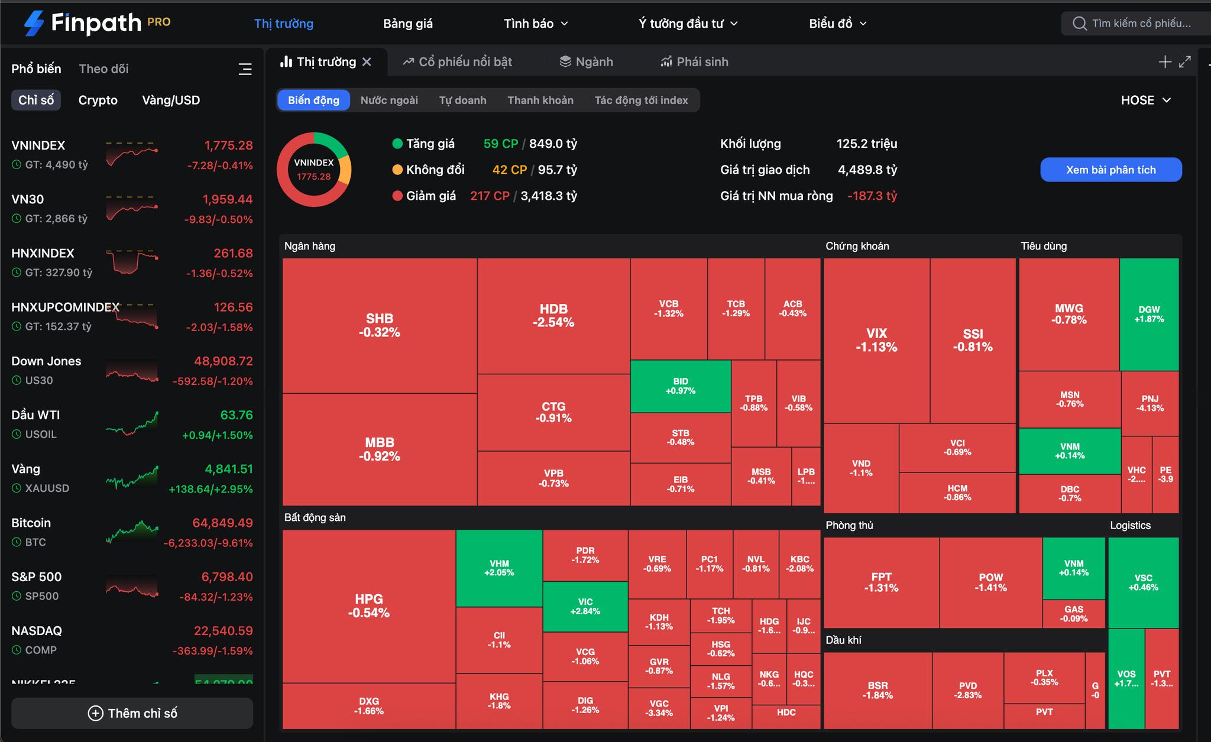Expand the Biểu đồ menu
Viewport: 1211px width, 742px height.
838,24
